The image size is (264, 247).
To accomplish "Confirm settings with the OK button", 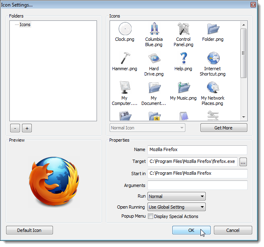I will [191, 230].
